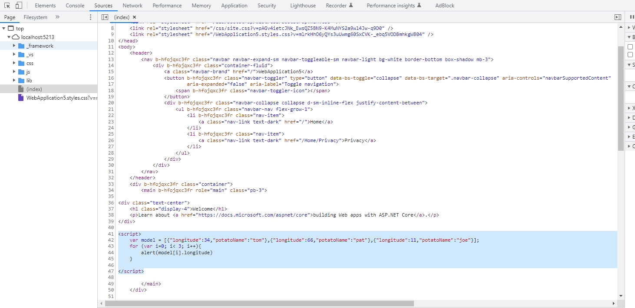
Task: Switch to the Network tab
Action: (132, 6)
